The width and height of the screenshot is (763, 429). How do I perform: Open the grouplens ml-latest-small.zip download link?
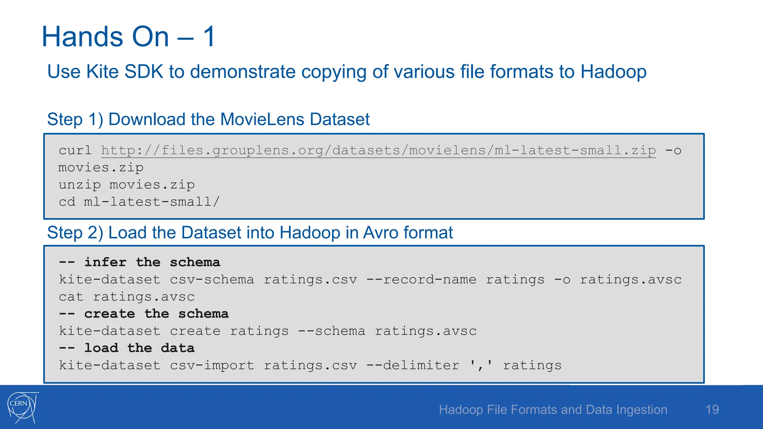[x=378, y=150]
